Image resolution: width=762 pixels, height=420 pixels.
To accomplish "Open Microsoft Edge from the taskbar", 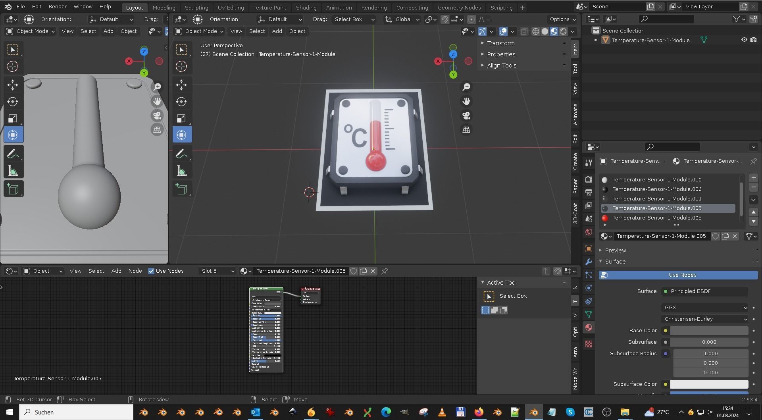I will [386, 412].
